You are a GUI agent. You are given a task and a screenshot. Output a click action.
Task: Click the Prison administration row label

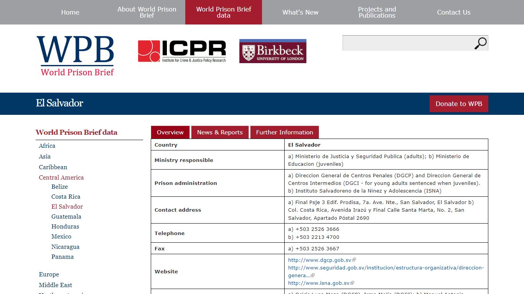(x=186, y=183)
